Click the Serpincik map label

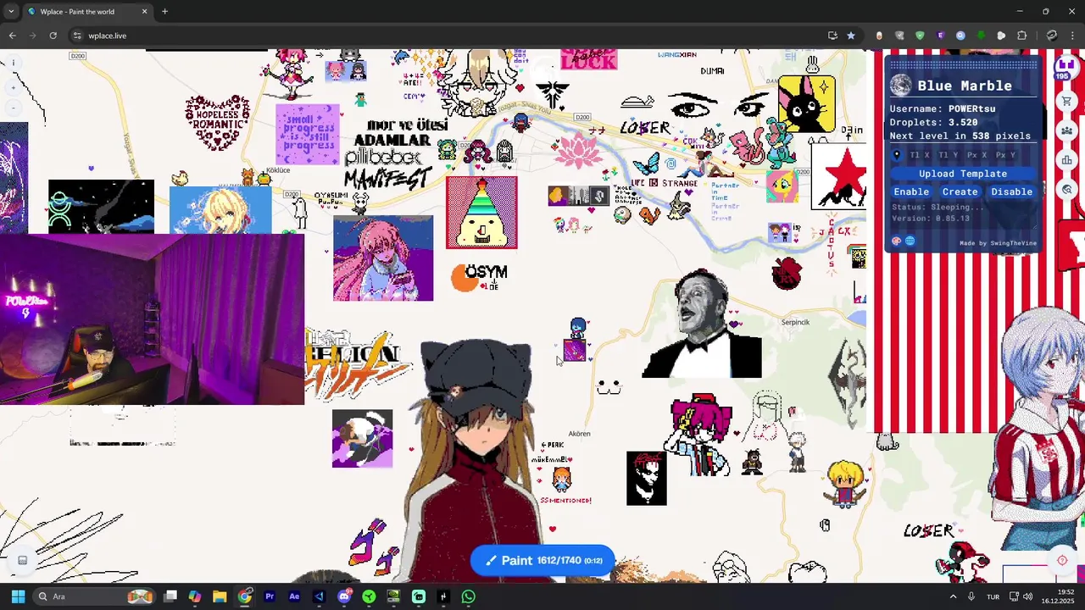[795, 322]
